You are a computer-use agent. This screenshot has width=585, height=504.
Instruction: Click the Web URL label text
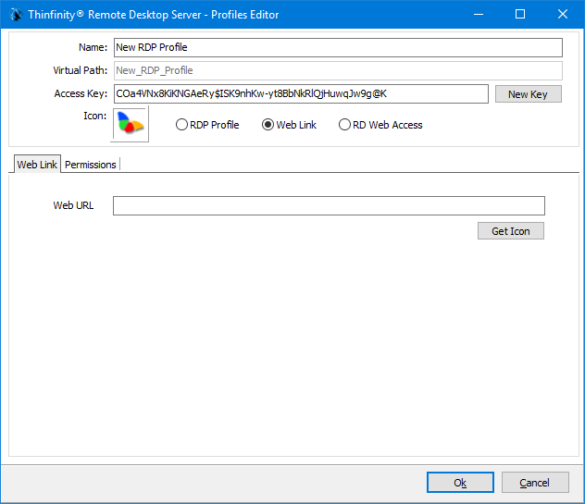[73, 205]
